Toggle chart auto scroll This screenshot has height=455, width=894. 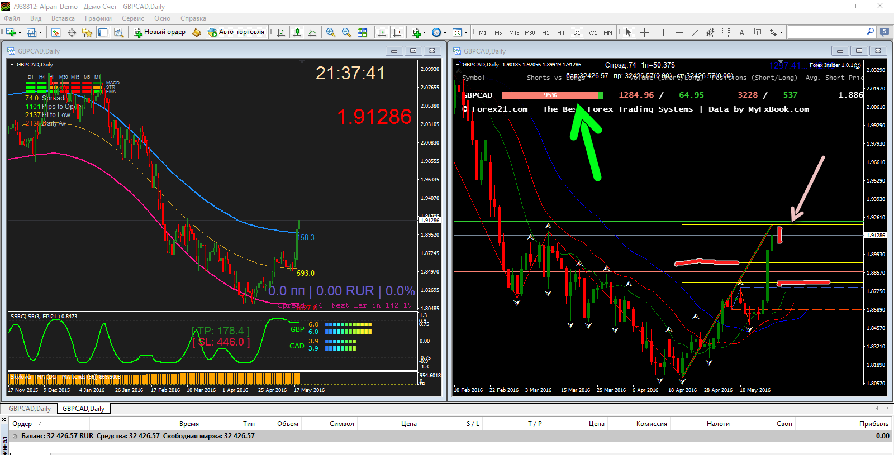[382, 32]
